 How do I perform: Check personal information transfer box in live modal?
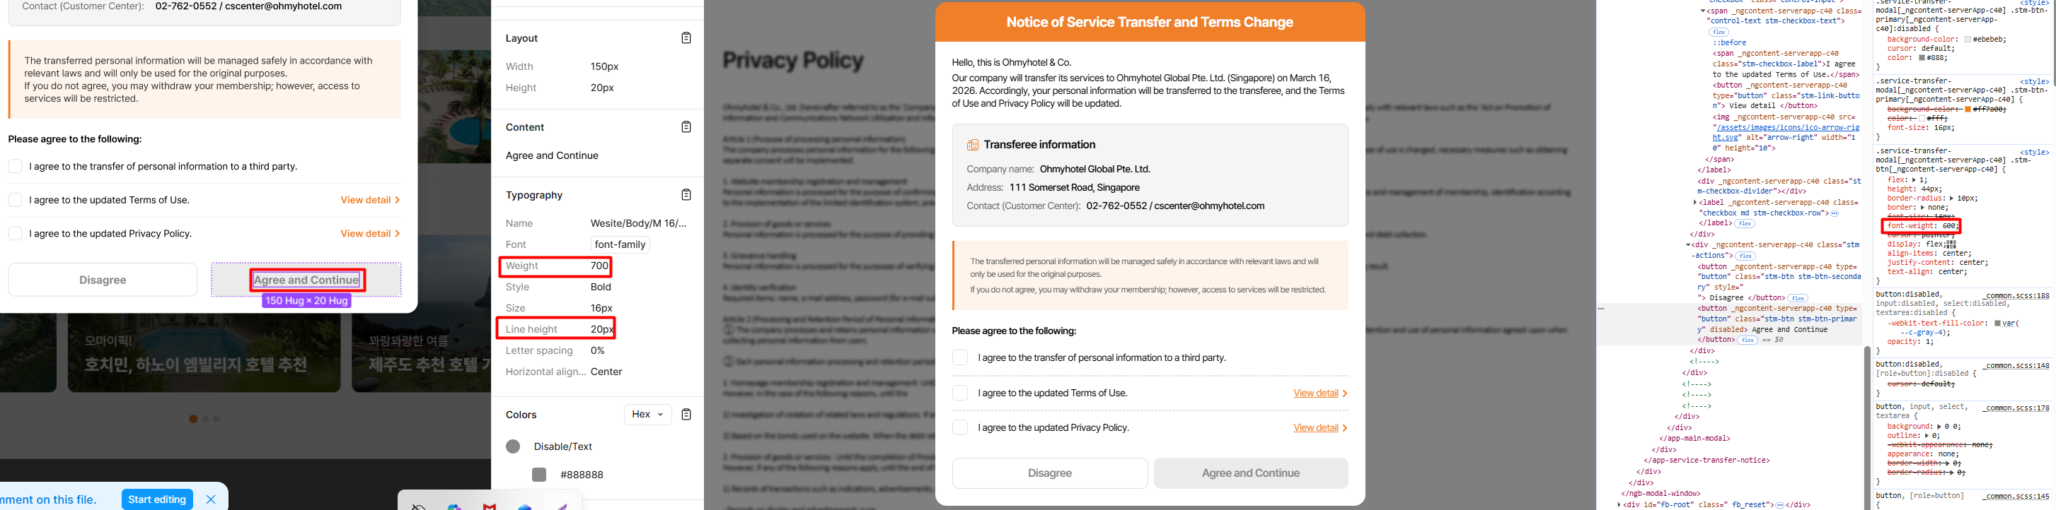[x=960, y=358]
